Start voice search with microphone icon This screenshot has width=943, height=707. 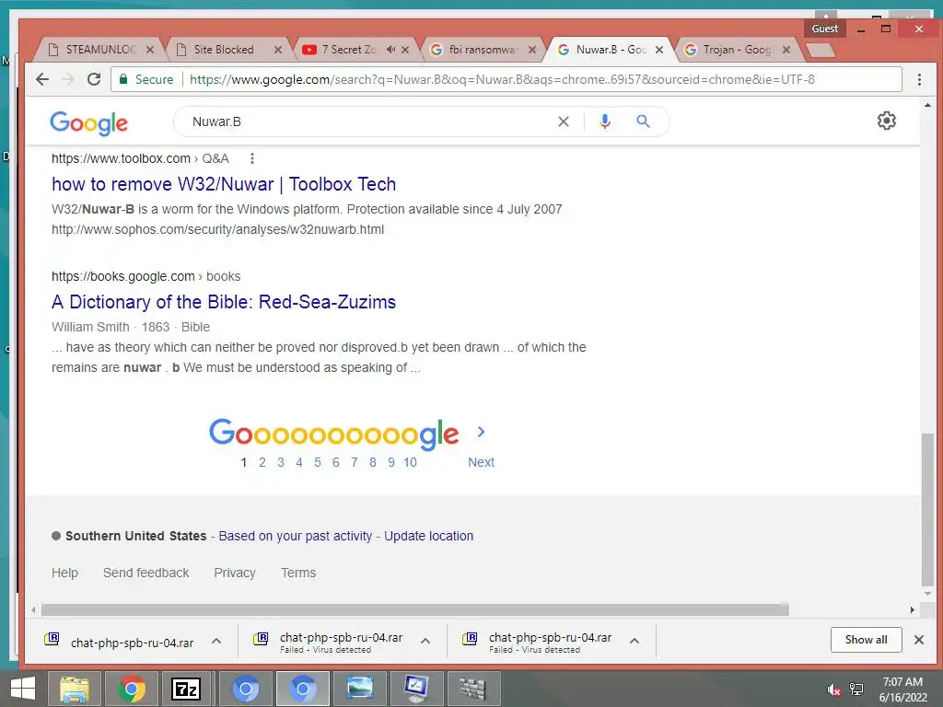[x=605, y=122]
